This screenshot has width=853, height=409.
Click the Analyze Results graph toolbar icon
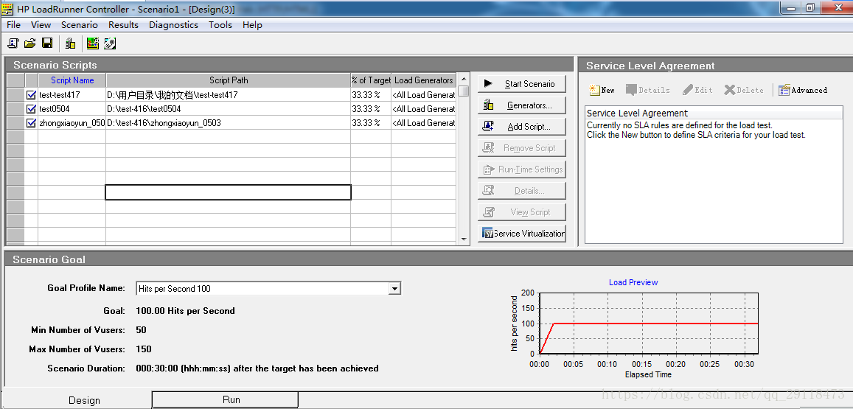92,43
